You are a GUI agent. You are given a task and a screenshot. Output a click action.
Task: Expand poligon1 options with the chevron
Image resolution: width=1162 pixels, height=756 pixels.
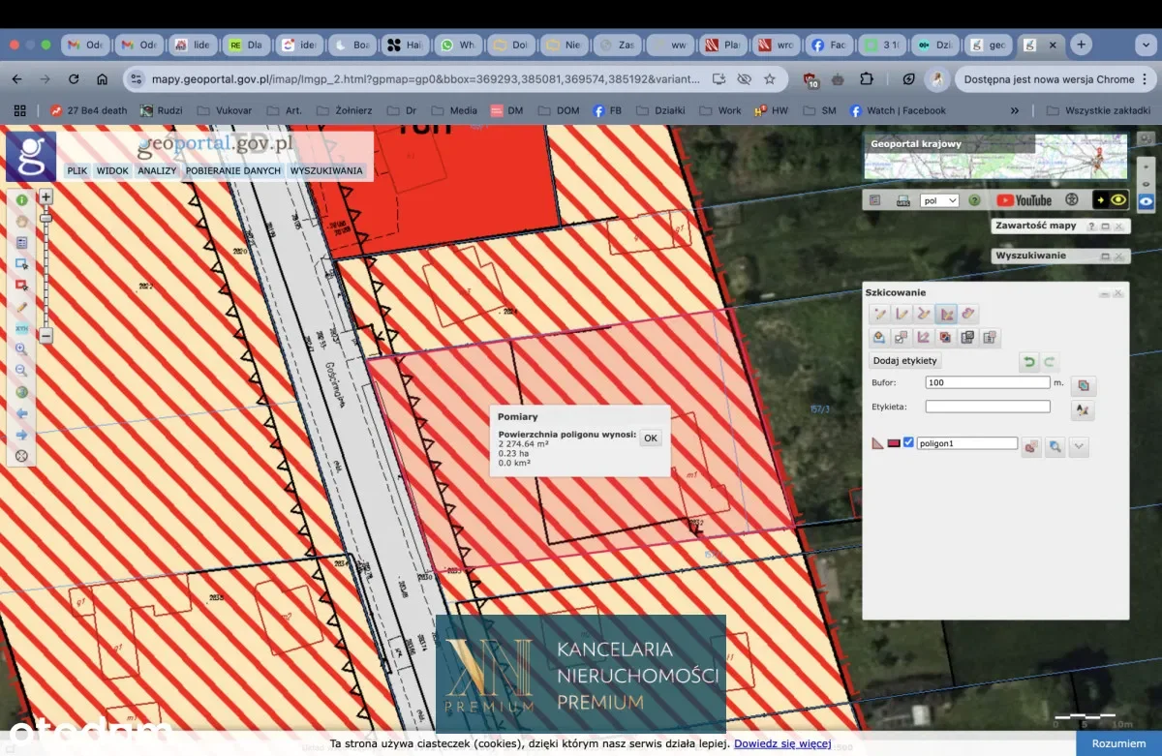click(x=1080, y=446)
